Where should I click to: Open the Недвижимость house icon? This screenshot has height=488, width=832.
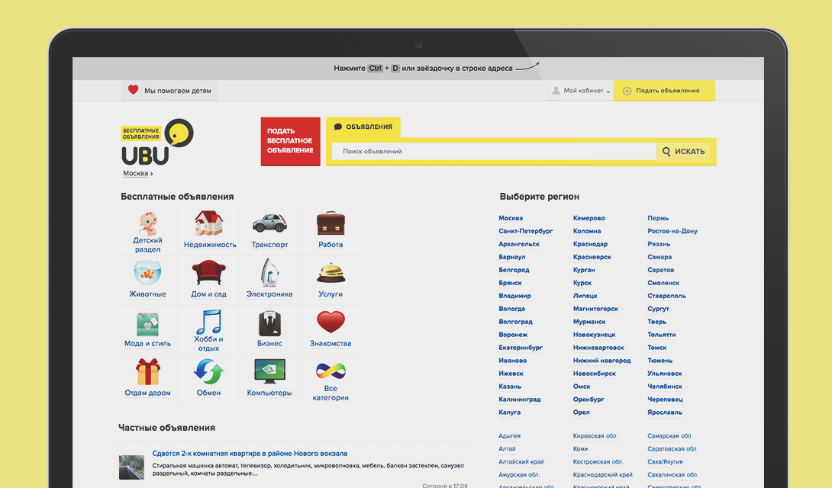point(208,223)
